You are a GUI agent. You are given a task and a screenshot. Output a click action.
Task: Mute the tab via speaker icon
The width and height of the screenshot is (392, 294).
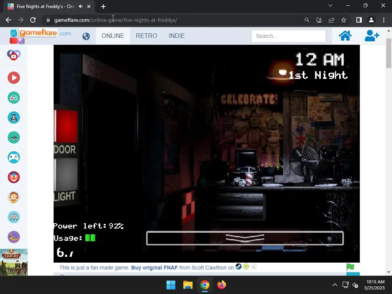click(80, 7)
